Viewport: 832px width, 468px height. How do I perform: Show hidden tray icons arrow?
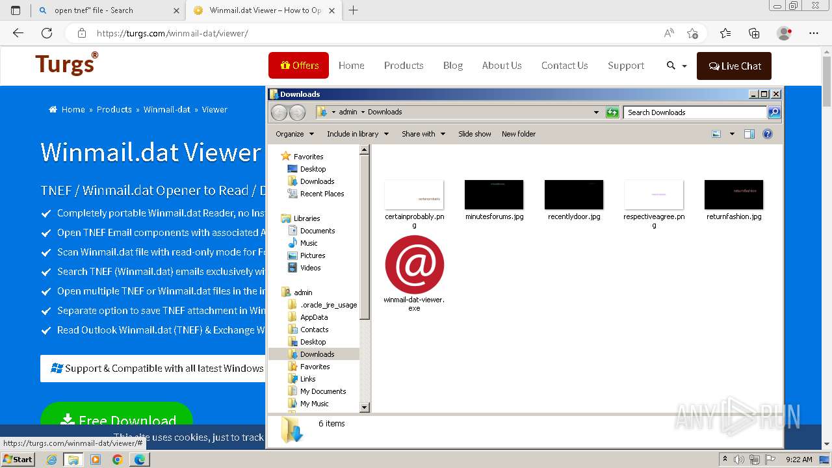coord(724,460)
